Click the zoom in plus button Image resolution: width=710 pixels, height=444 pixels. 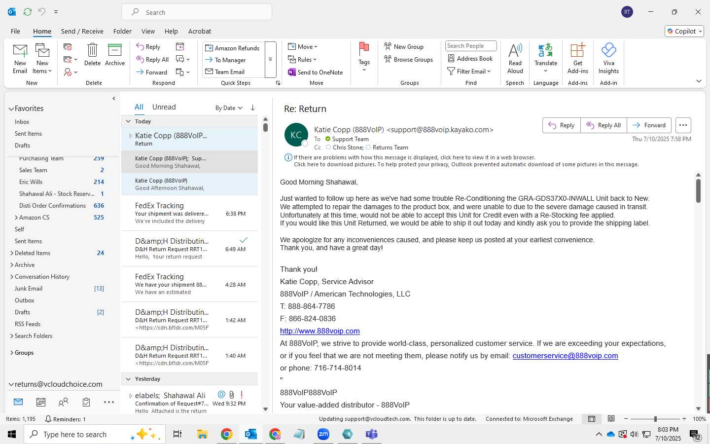684,419
